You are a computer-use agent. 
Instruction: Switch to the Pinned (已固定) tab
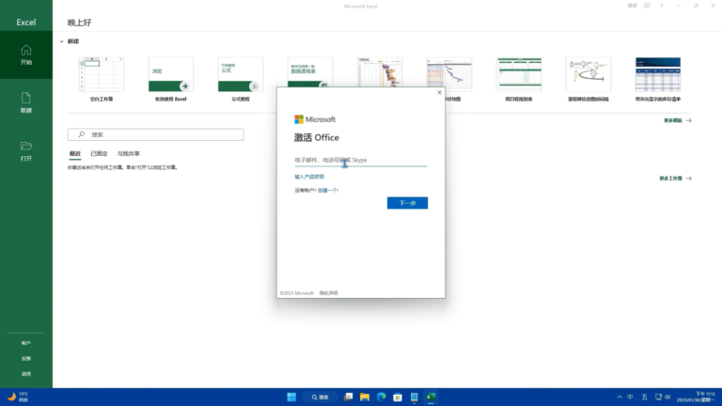point(99,154)
